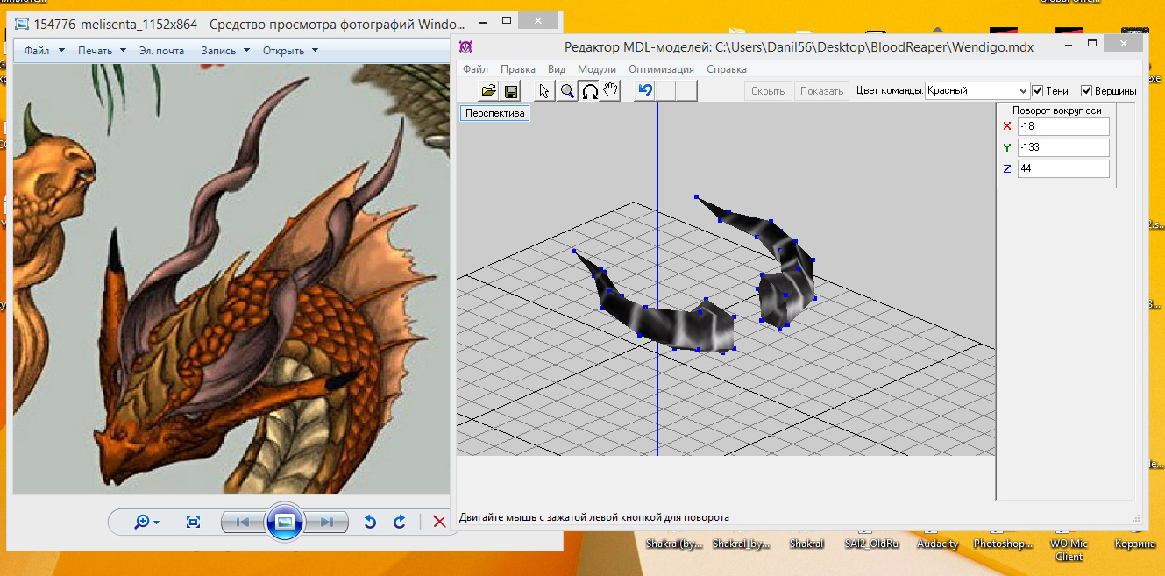Open the Цвет команды dropdown
This screenshot has width=1165, height=576.
977,90
